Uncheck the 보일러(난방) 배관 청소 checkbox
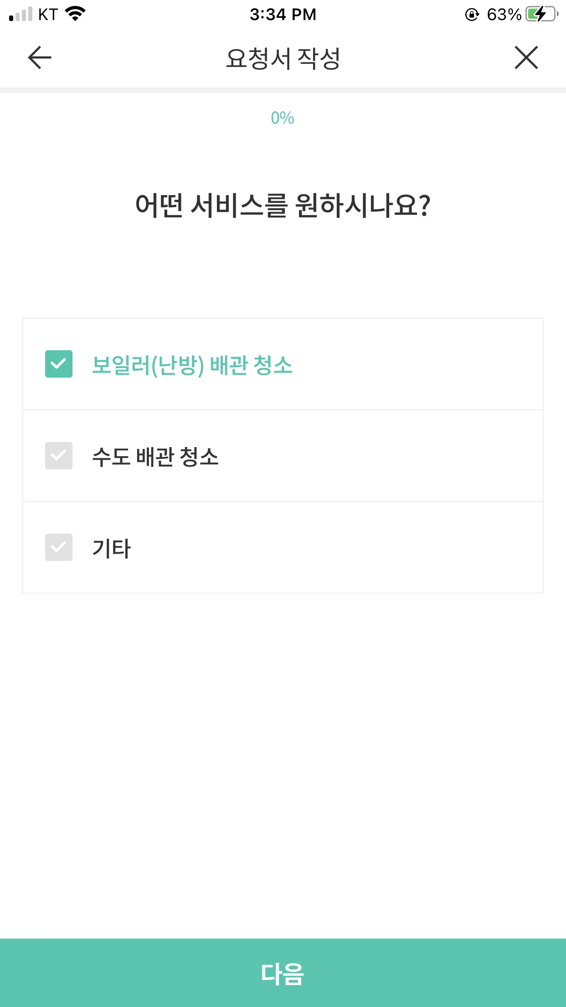Screen dimensions: 566x1007 (59, 364)
